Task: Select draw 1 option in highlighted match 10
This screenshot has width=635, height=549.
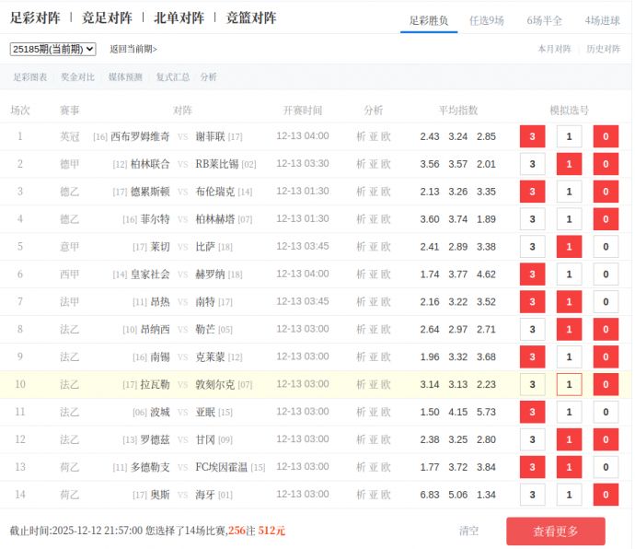Action: tap(569, 385)
